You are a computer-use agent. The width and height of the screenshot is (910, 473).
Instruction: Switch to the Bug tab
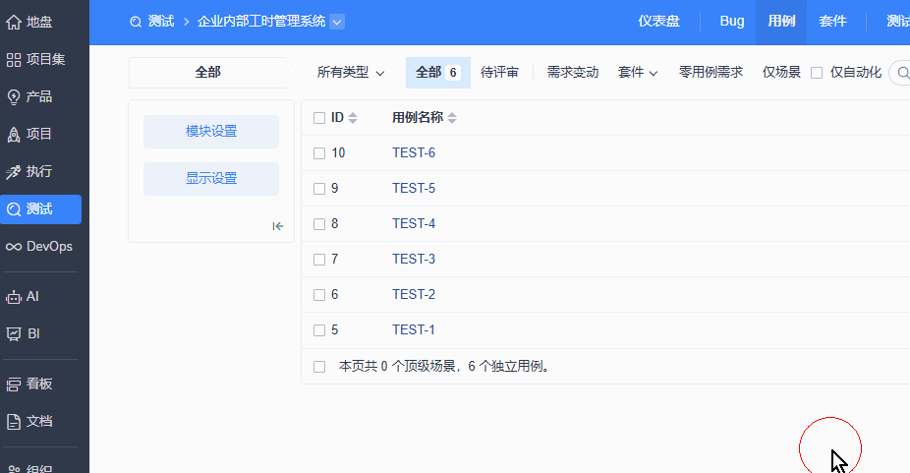pos(731,22)
